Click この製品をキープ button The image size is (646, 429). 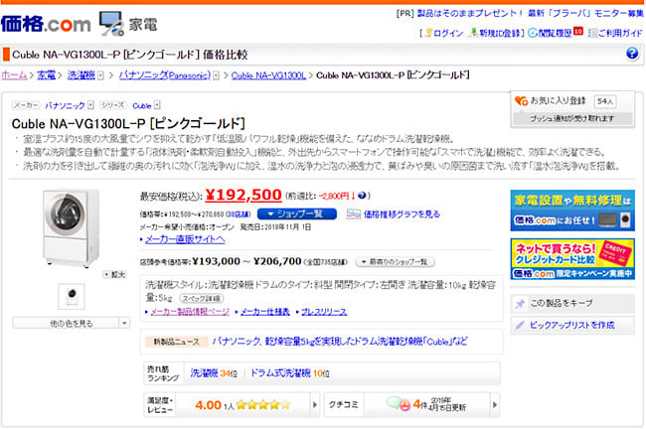point(572,304)
